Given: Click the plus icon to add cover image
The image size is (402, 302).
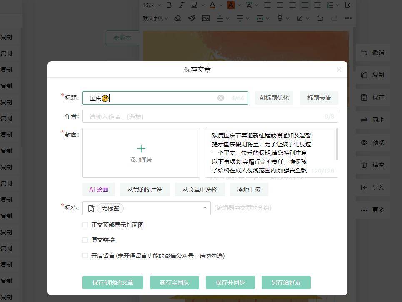Looking at the screenshot, I should coord(141,149).
